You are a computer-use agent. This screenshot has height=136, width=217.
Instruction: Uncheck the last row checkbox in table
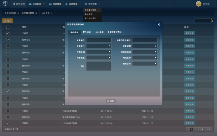tap(8, 123)
